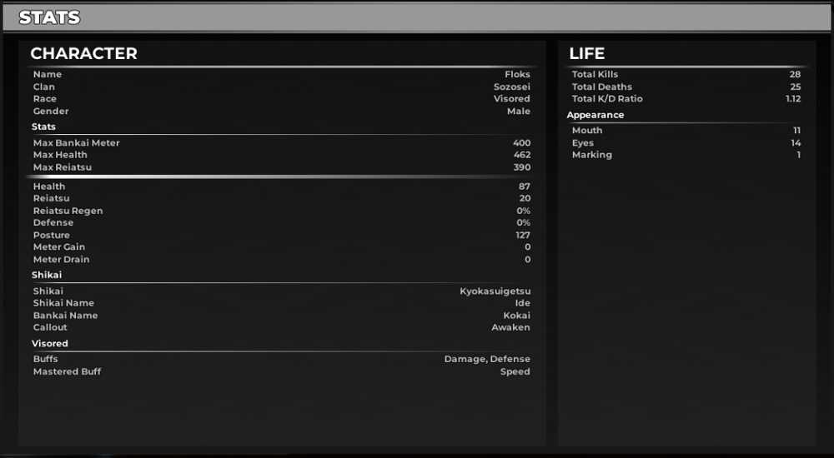This screenshot has width=834, height=458.
Task: Click the STATS header title
Action: tap(49, 17)
